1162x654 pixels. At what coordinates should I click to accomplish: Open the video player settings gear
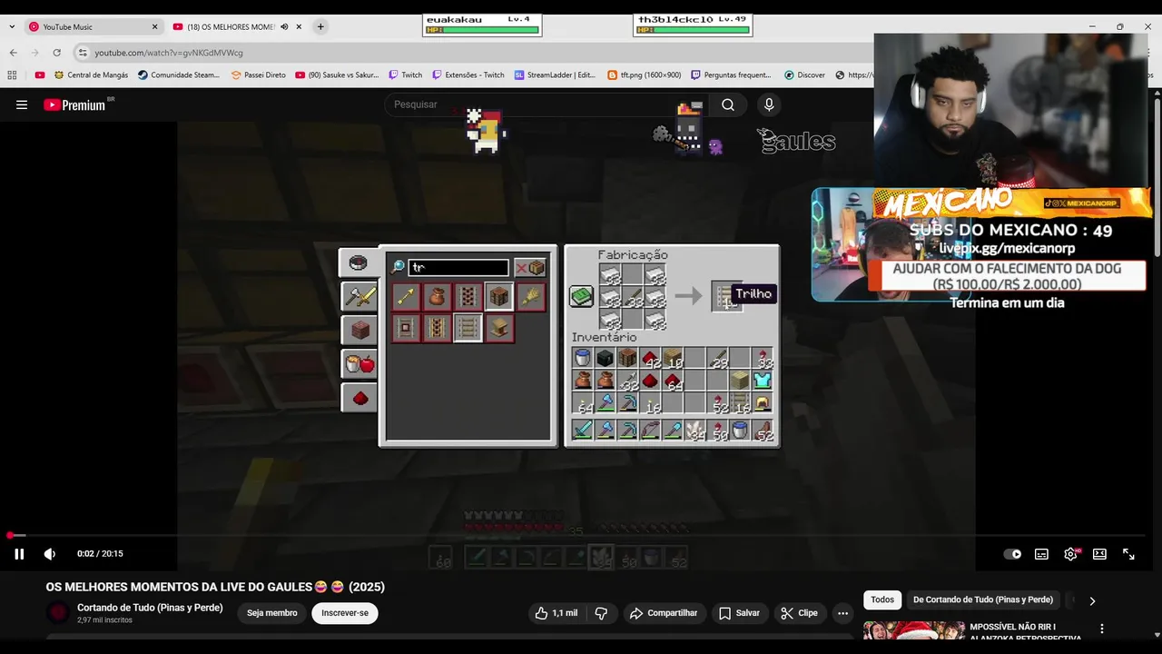(x=1070, y=554)
